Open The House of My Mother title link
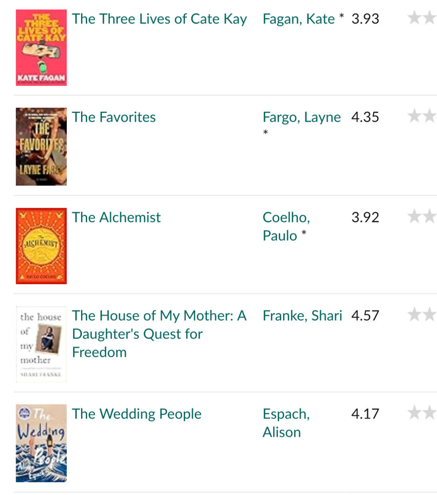Viewport: 437px width, 495px height. pyautogui.click(x=159, y=334)
